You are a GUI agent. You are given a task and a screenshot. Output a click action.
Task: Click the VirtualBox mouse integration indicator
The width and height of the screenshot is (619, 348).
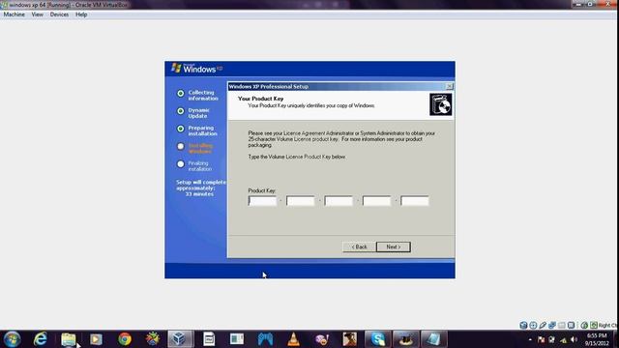584,325
